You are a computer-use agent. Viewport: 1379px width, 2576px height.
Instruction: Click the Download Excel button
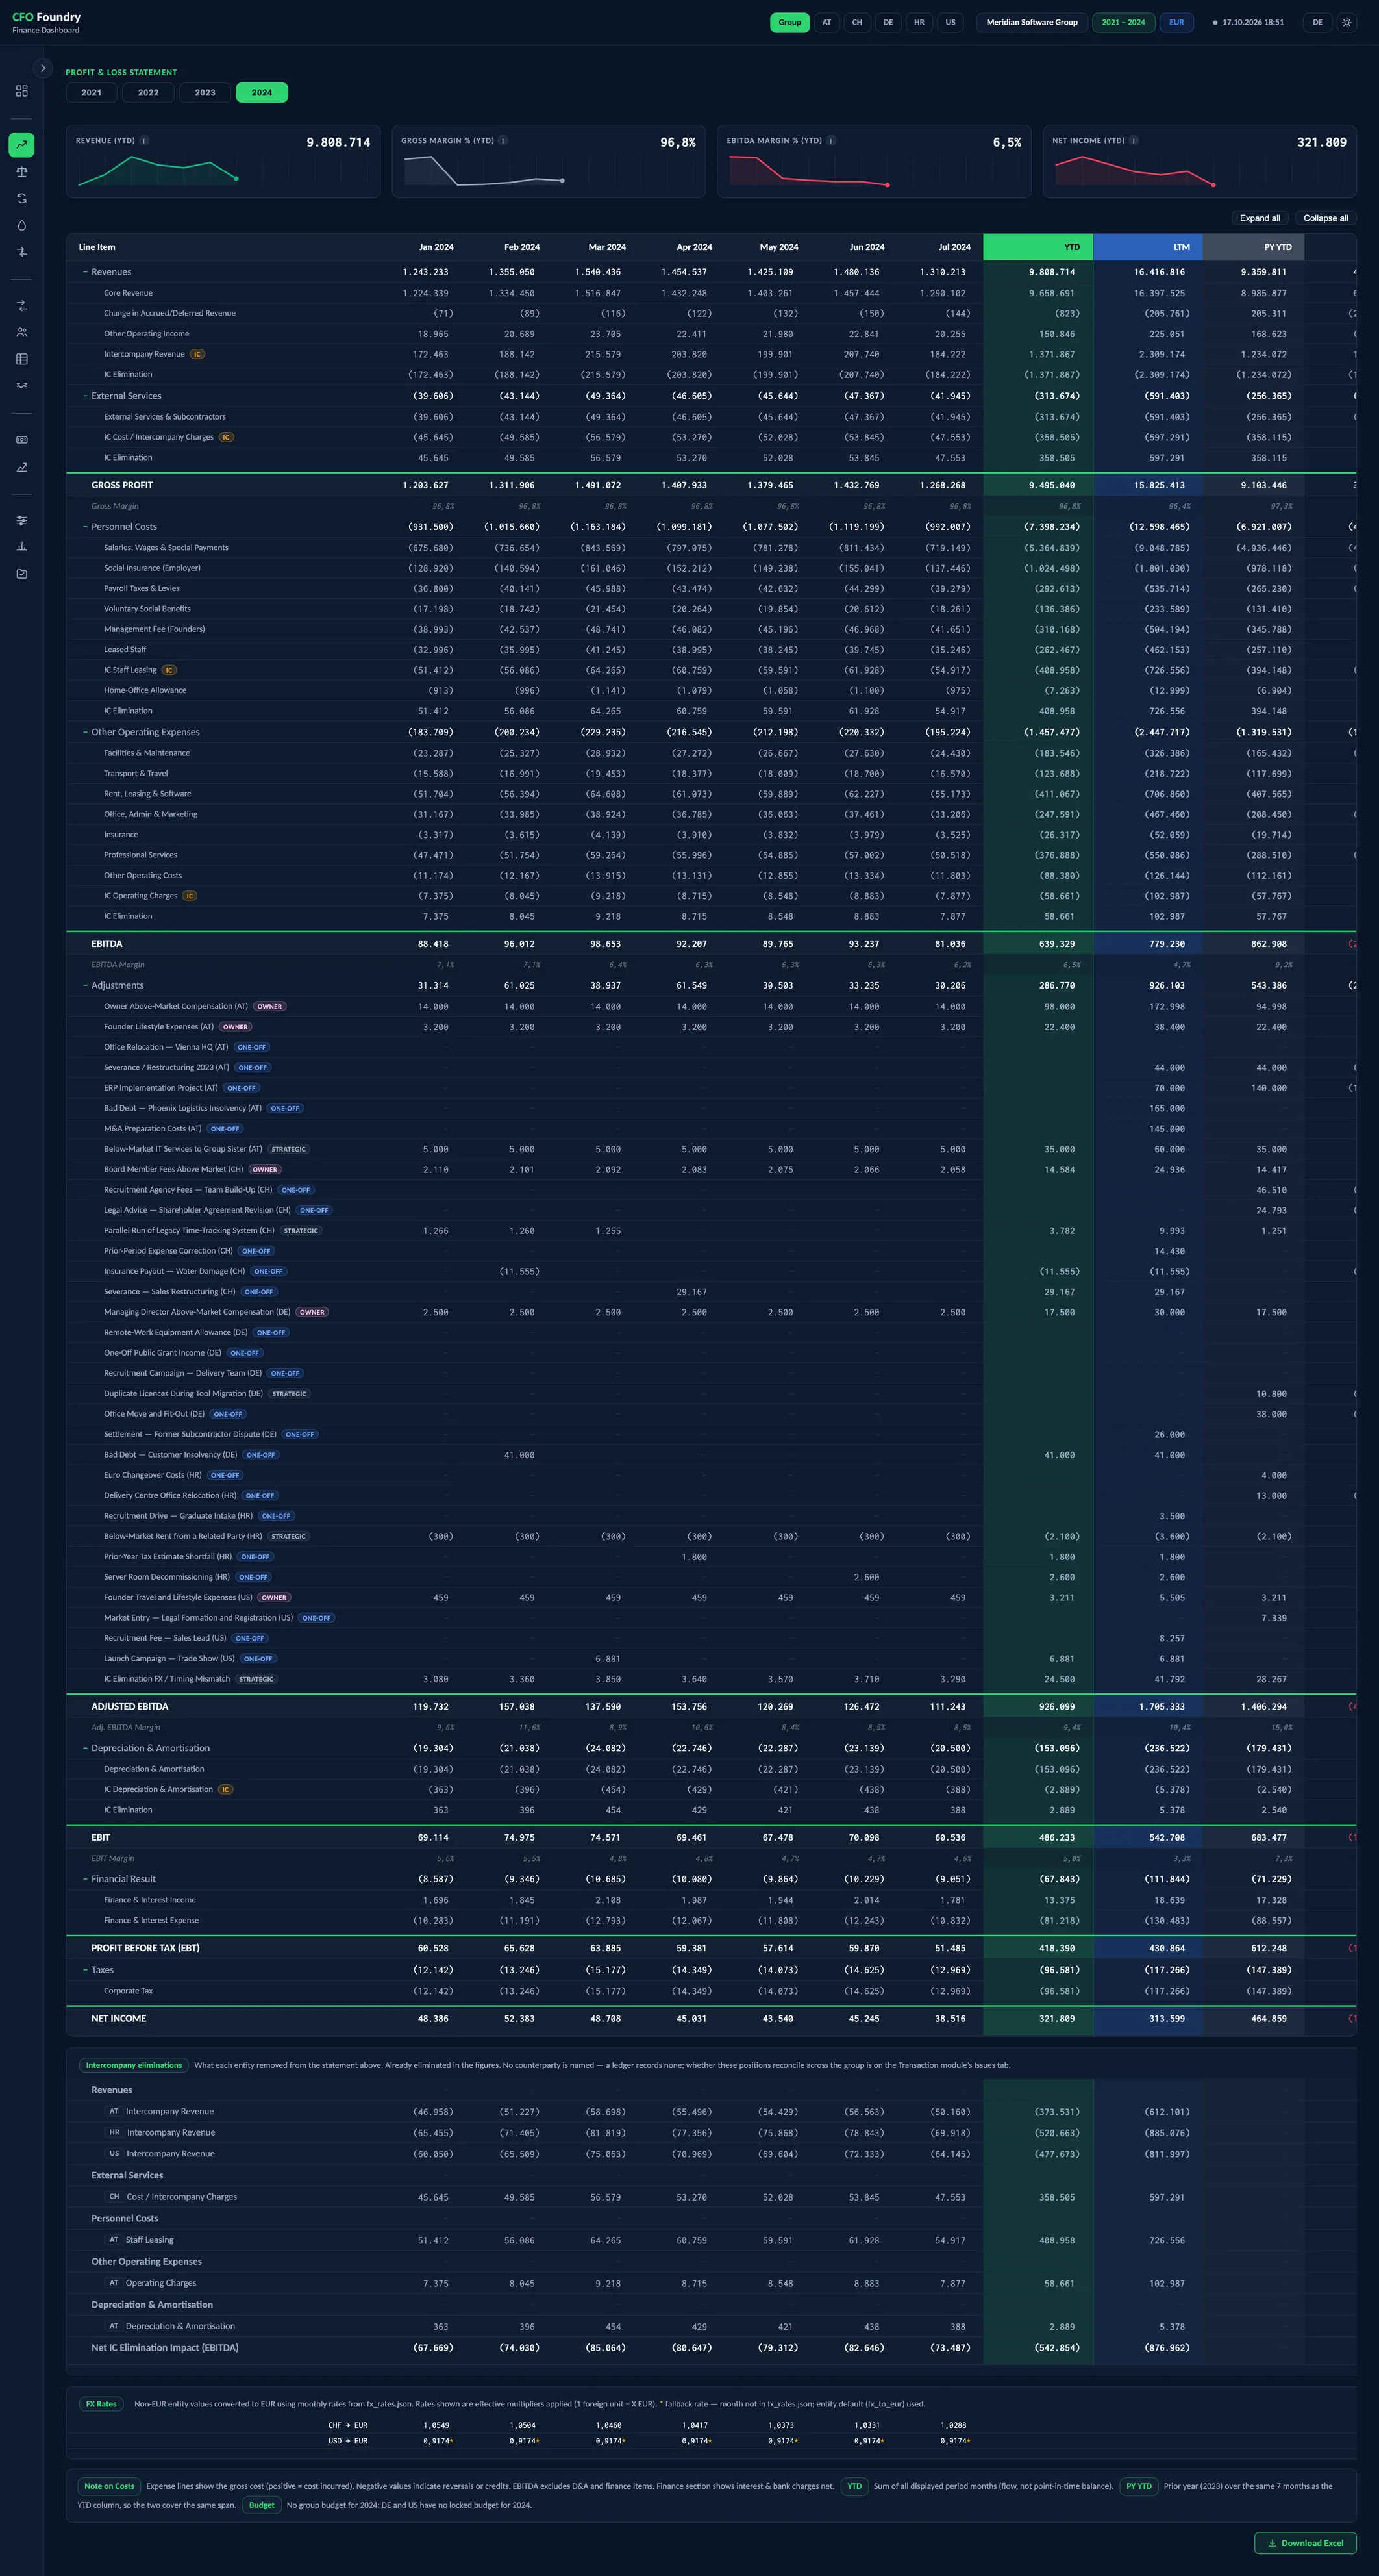(1305, 2543)
